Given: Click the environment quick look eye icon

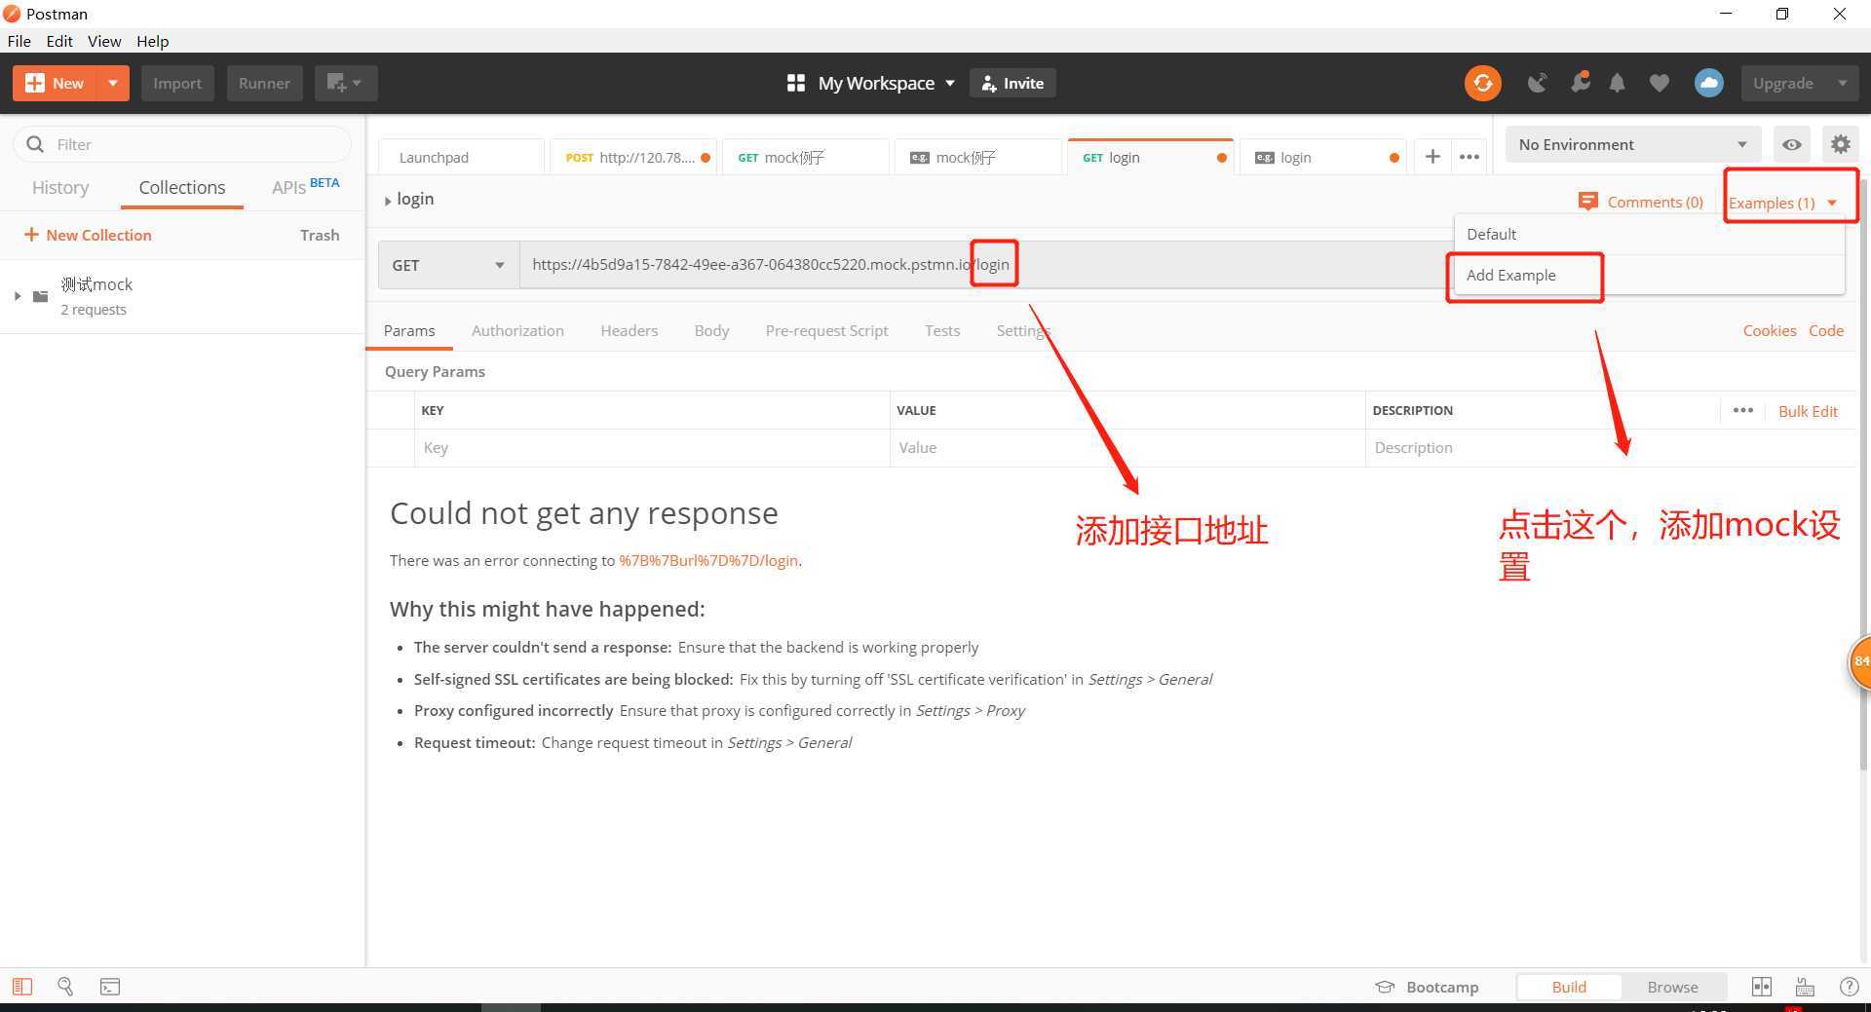Looking at the screenshot, I should pyautogui.click(x=1791, y=144).
